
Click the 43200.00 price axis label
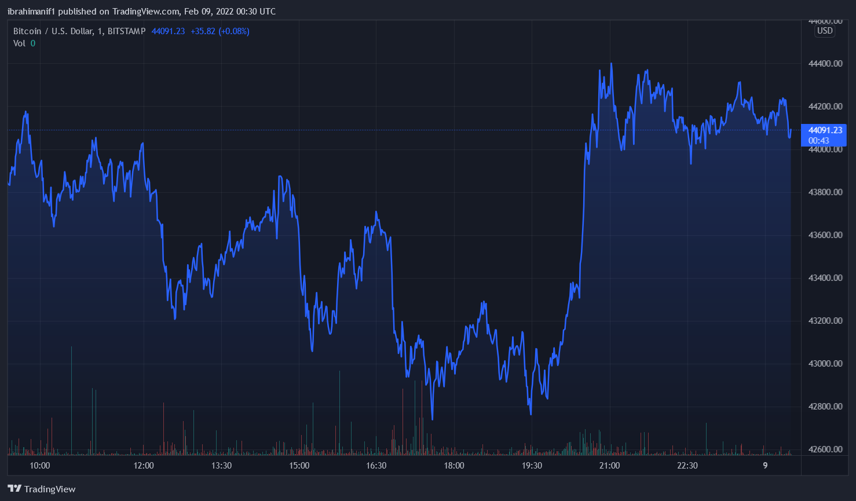[825, 321]
